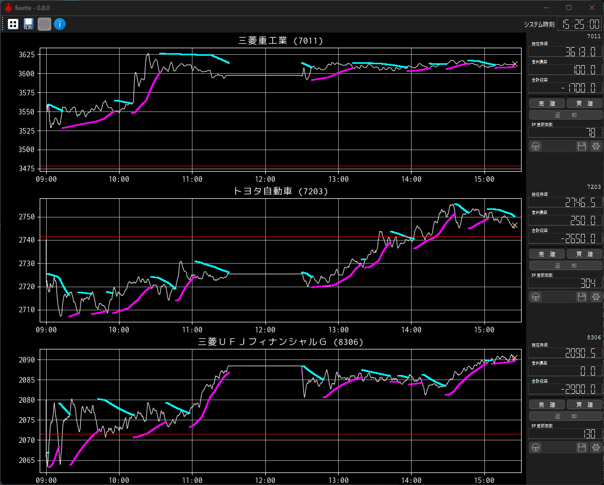Click 2090 axis label on 8306 chart
Viewport: 604px width, 485px height.
[x=26, y=360]
